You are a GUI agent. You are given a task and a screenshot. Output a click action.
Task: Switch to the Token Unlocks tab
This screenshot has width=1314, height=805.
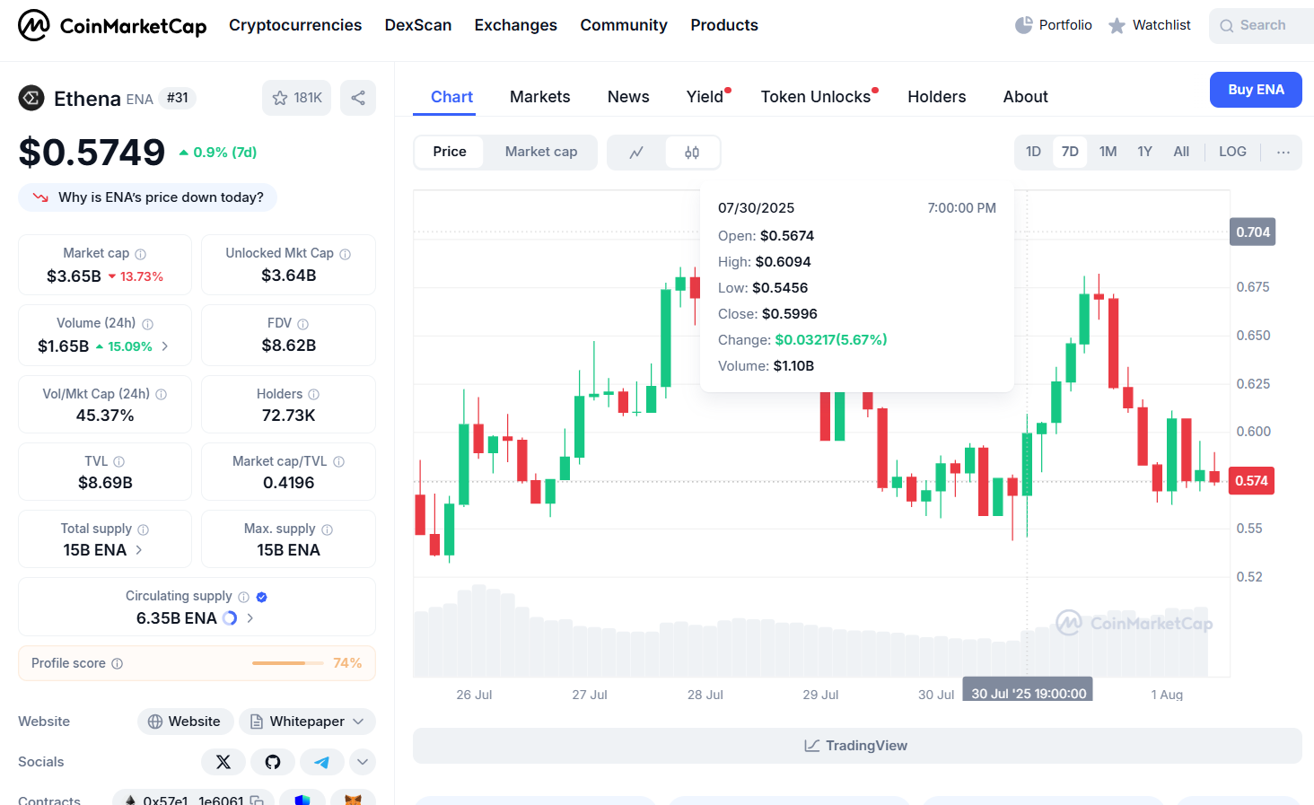818,97
